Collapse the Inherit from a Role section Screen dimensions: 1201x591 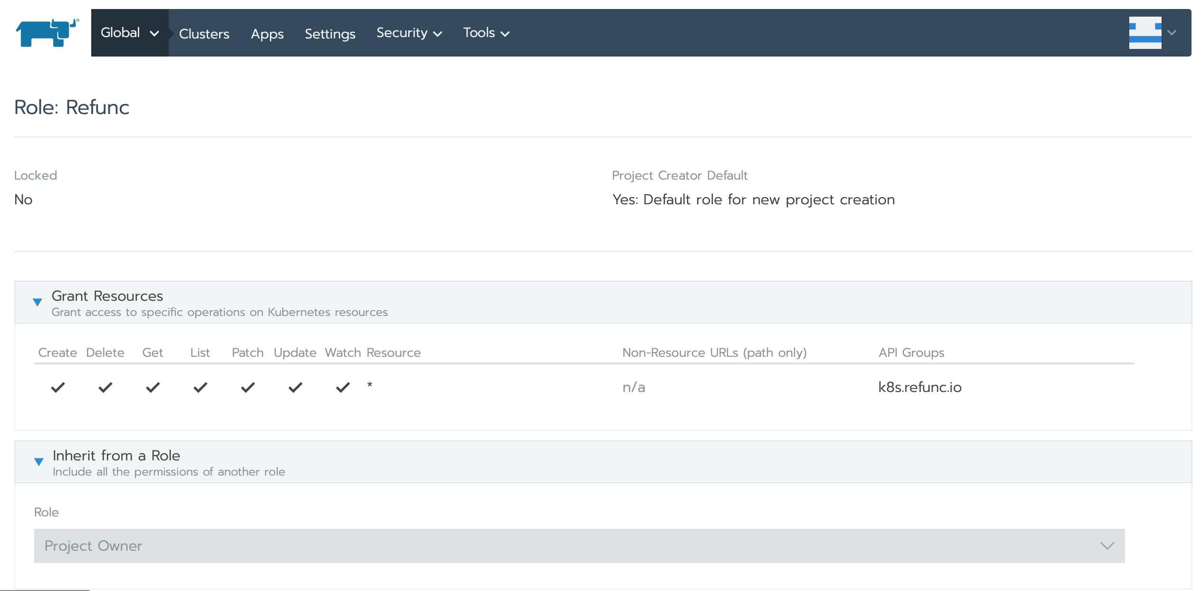(x=39, y=462)
